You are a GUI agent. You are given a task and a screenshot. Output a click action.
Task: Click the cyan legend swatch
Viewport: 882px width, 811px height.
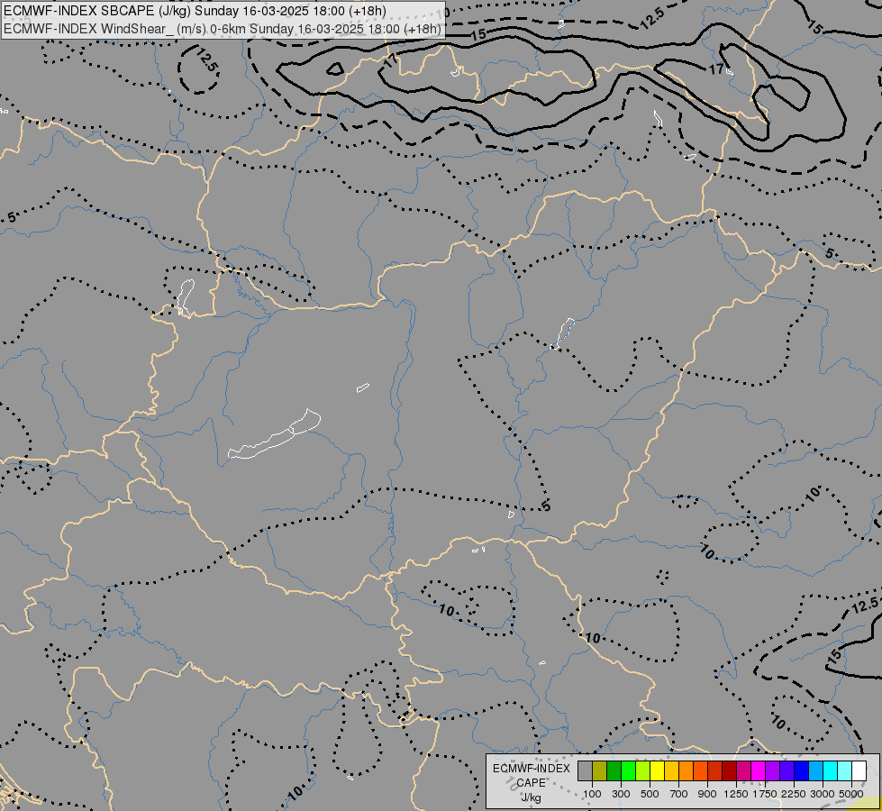tap(831, 771)
